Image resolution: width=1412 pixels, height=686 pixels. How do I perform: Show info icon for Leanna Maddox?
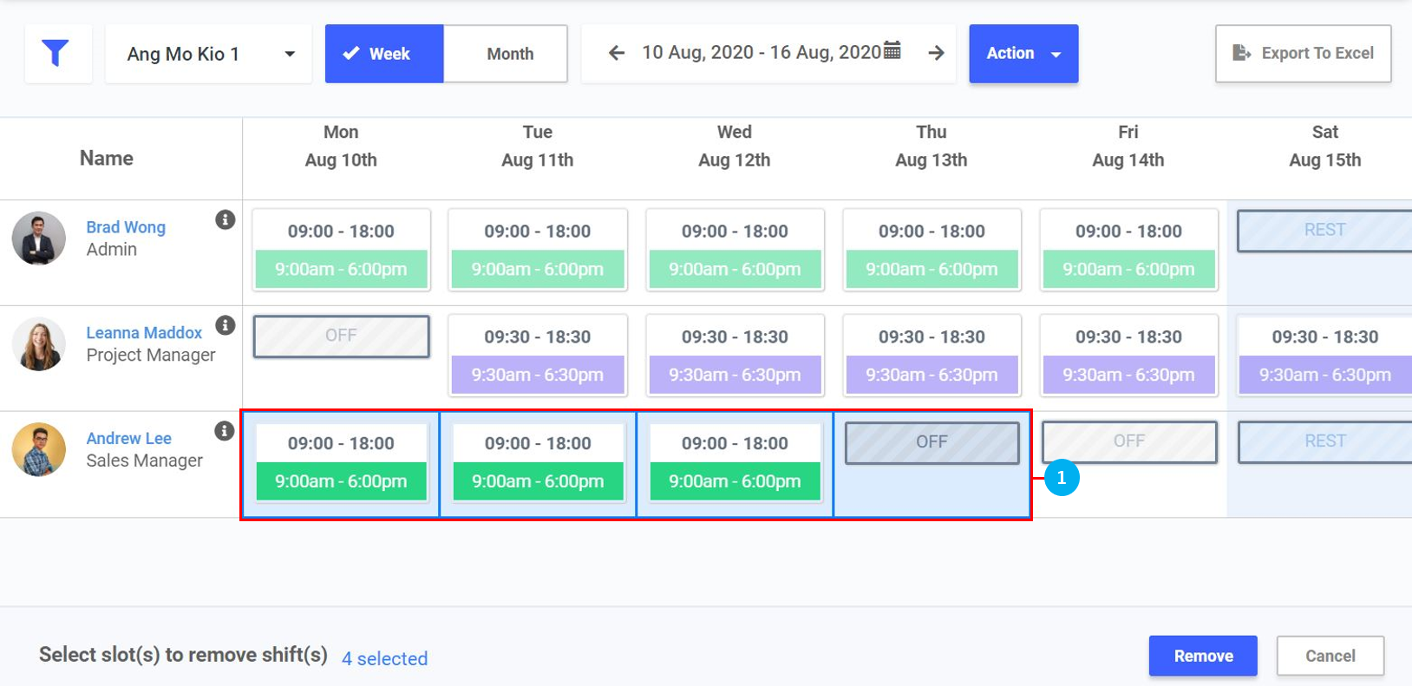tap(226, 325)
